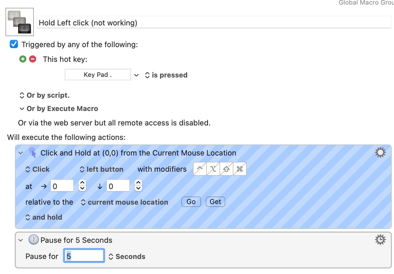Open the 'is pressed' trigger popup
Image resolution: width=394 pixels, height=274 pixels.
coord(166,75)
